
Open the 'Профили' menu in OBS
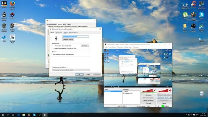tap(120, 47)
